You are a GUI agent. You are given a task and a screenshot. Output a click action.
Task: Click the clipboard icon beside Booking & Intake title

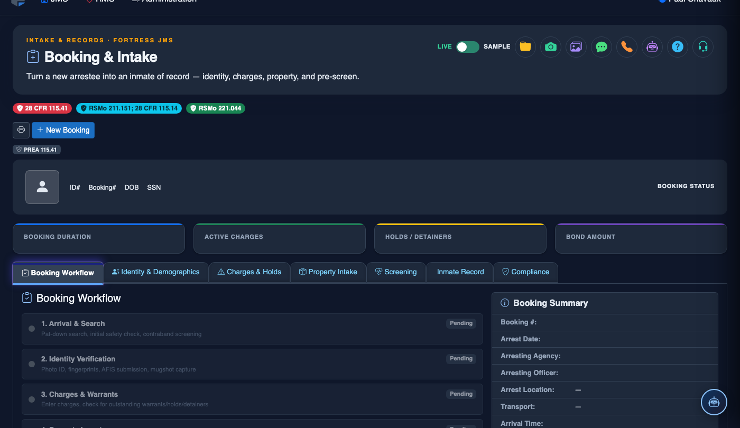coord(33,57)
